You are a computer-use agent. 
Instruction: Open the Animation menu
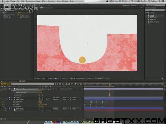52,1
